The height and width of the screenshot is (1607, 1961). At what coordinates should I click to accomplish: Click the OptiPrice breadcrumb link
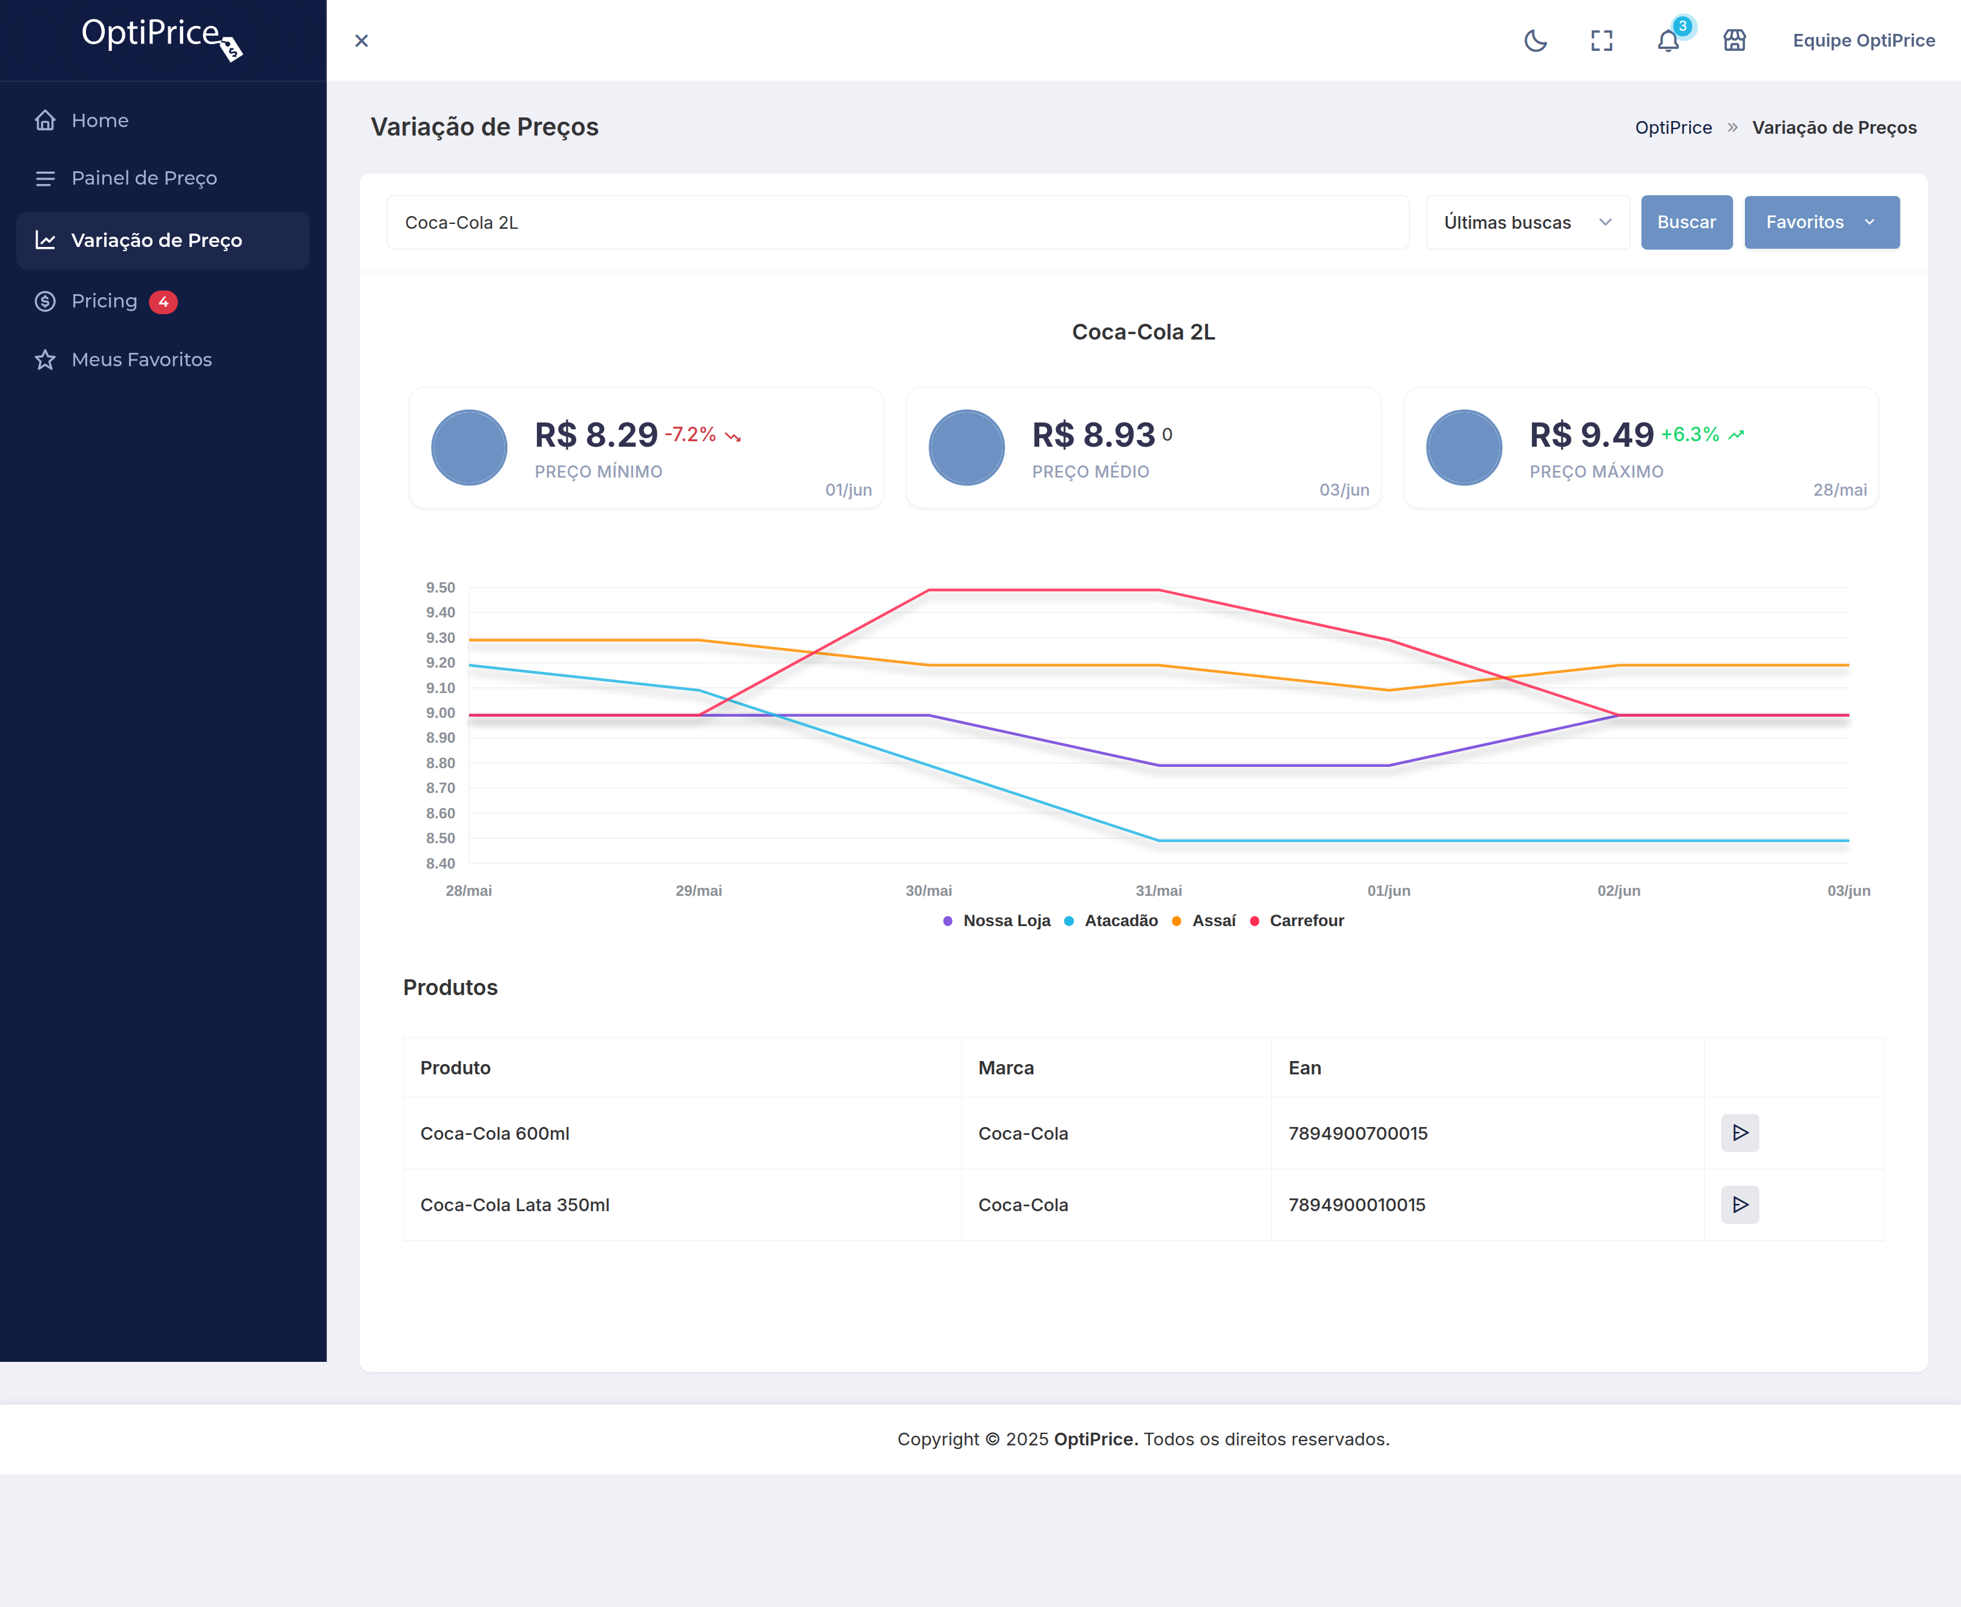pyautogui.click(x=1673, y=128)
